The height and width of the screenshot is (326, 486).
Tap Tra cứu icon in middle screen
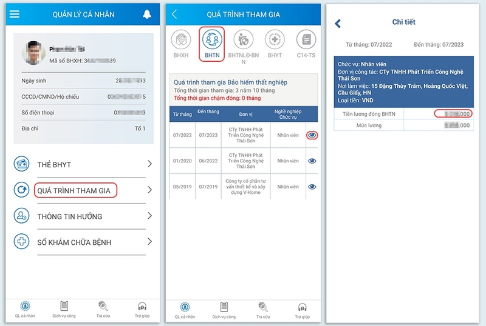[x=263, y=307]
